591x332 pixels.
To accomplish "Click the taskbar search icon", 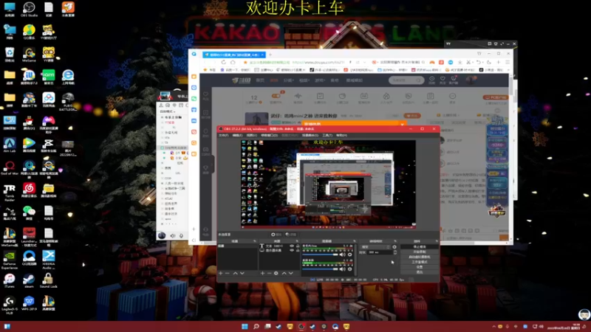I will 256,326.
